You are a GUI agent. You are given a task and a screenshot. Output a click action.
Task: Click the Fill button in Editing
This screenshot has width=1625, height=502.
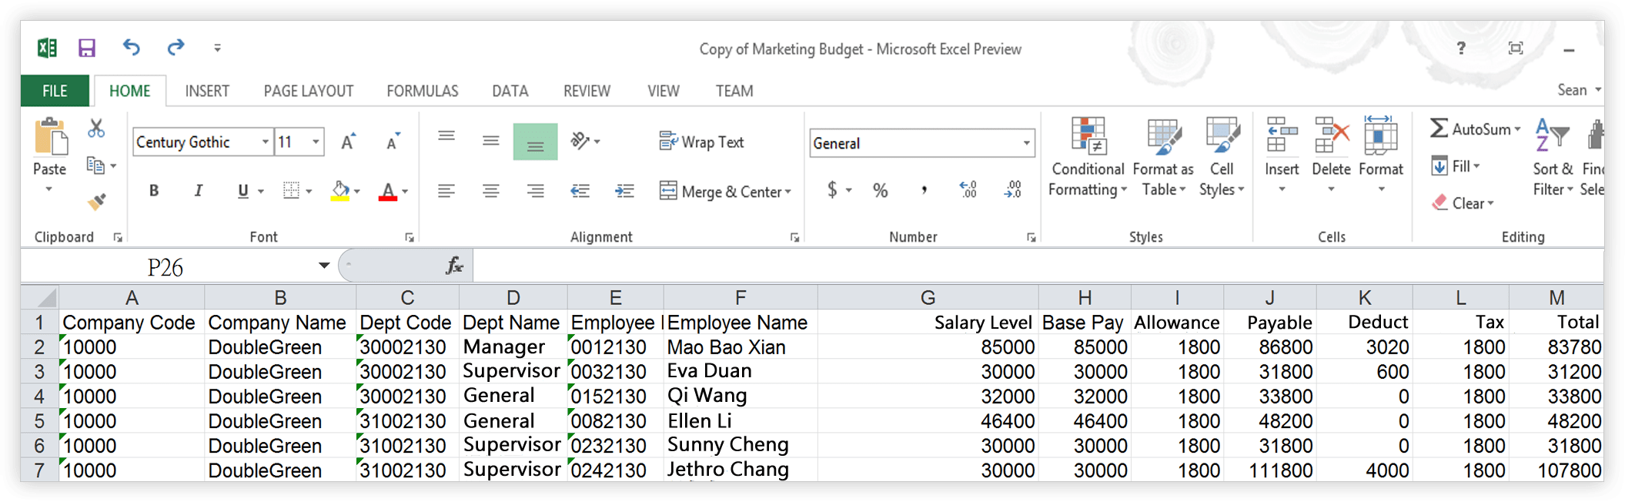[1454, 166]
